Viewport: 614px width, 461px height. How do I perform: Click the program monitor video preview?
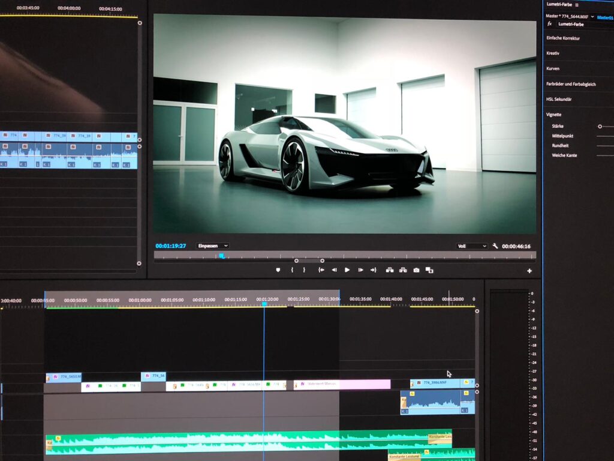[345, 125]
